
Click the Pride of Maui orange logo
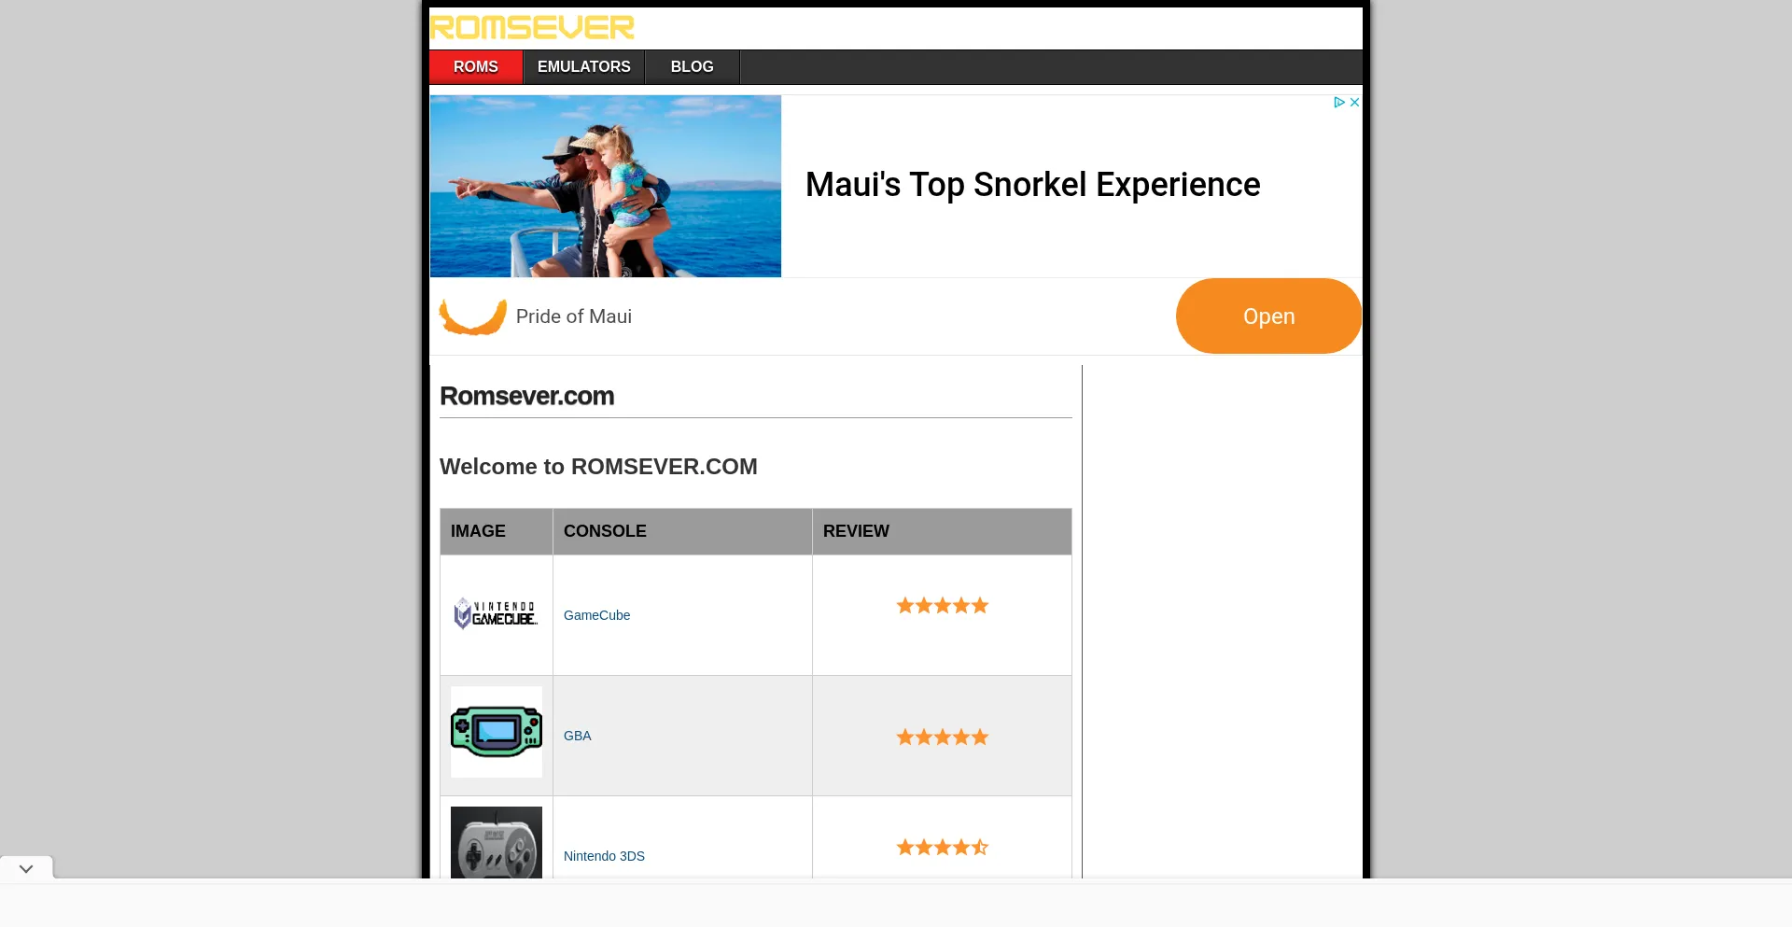(x=473, y=316)
